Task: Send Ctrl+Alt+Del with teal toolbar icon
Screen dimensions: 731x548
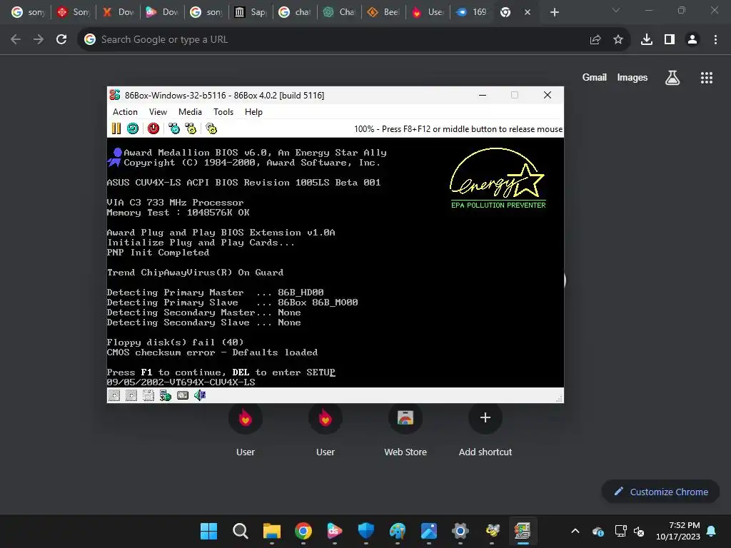Action: coord(174,128)
